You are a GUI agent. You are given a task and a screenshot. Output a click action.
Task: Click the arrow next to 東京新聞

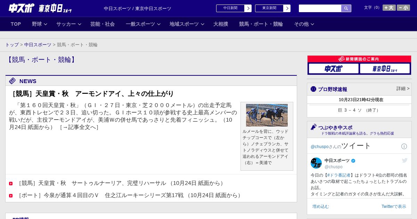pyautogui.click(x=287, y=8)
